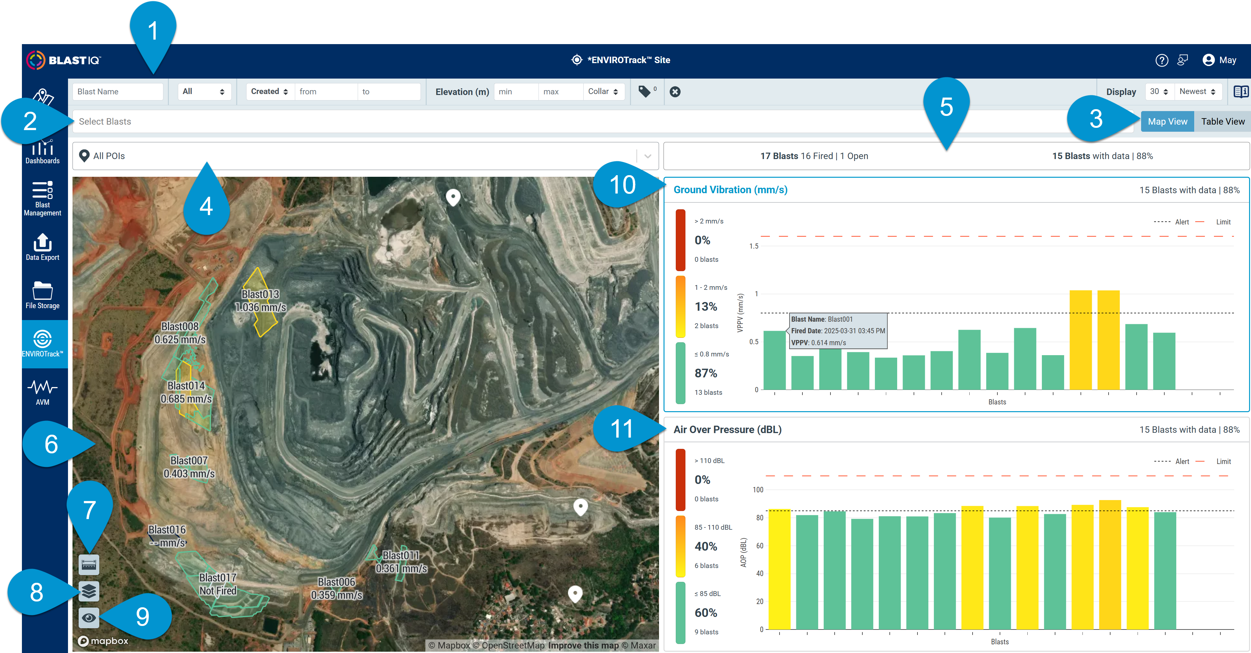Click '17 Blasts 16 Fired | 1 Open' summary
This screenshot has height=653, width=1251.
point(814,156)
